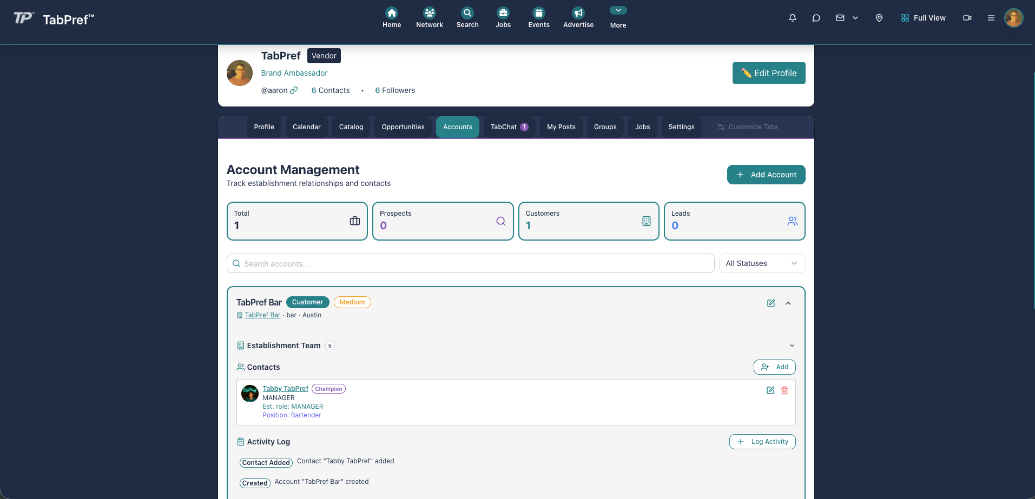Screen dimensions: 1035x499
Task: Click the Created activity tag
Action: click(x=255, y=483)
